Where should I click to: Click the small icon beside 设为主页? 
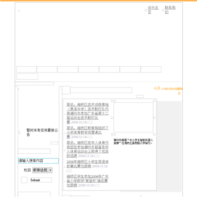click(x=146, y=10)
